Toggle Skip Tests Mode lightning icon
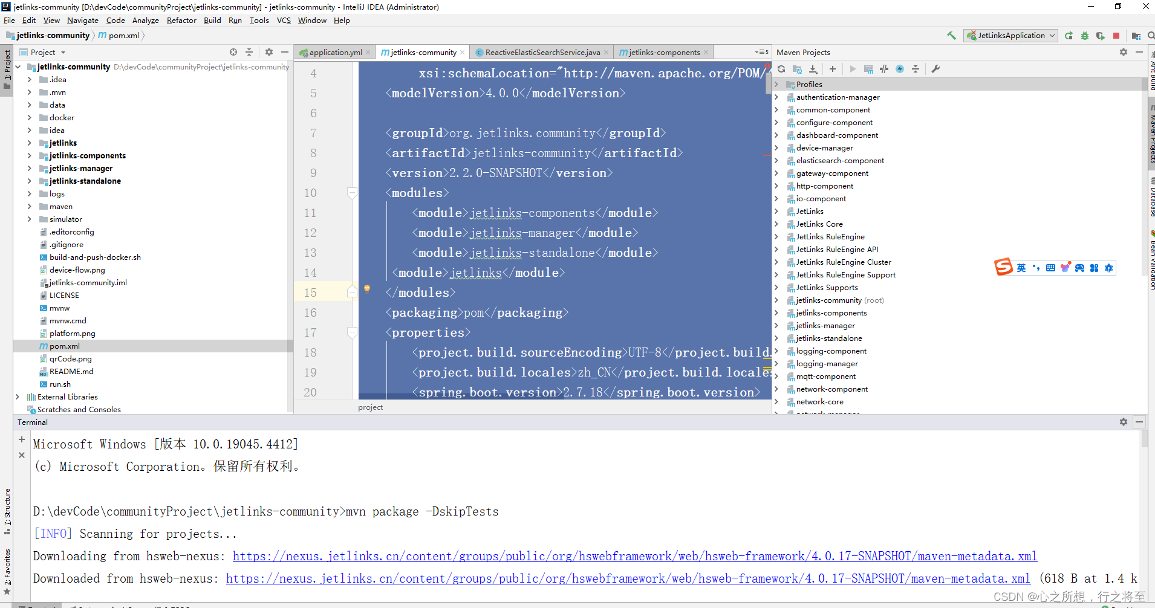 point(900,69)
